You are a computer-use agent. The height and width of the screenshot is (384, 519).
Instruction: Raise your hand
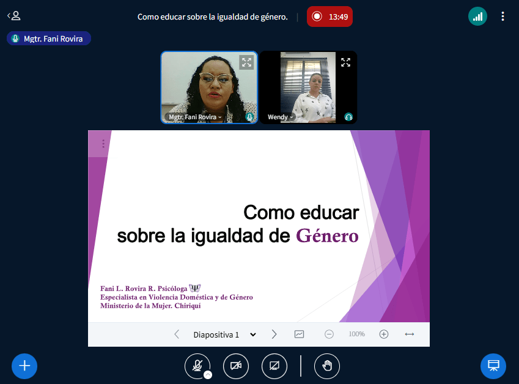[x=326, y=366]
